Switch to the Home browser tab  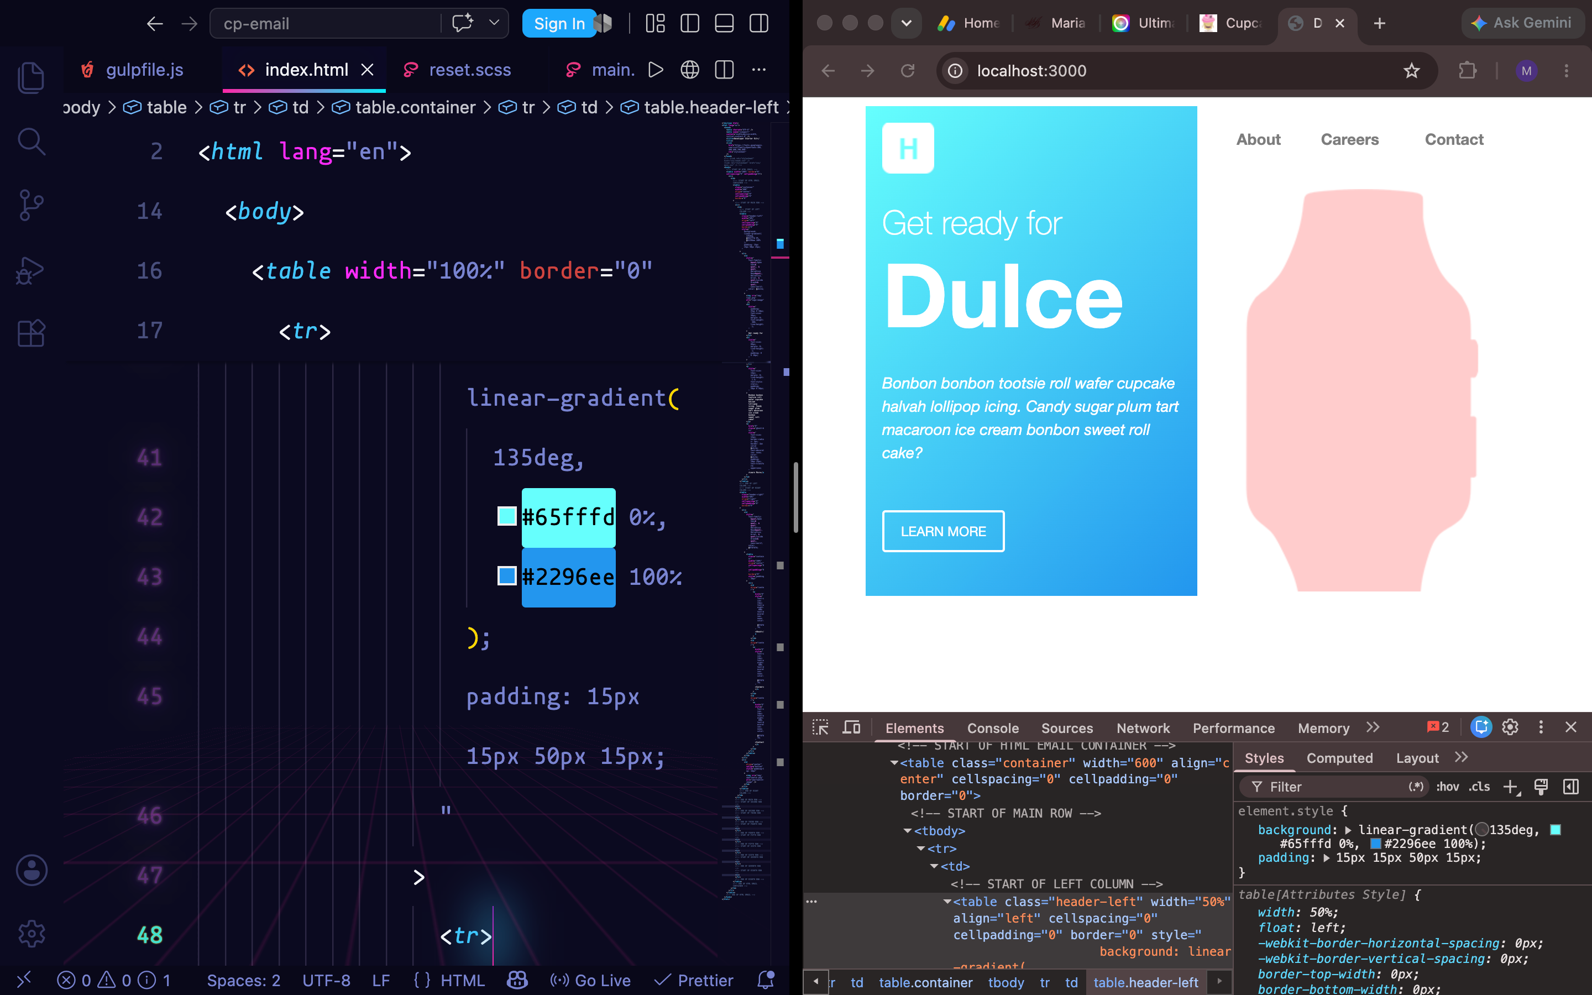pyautogui.click(x=969, y=23)
